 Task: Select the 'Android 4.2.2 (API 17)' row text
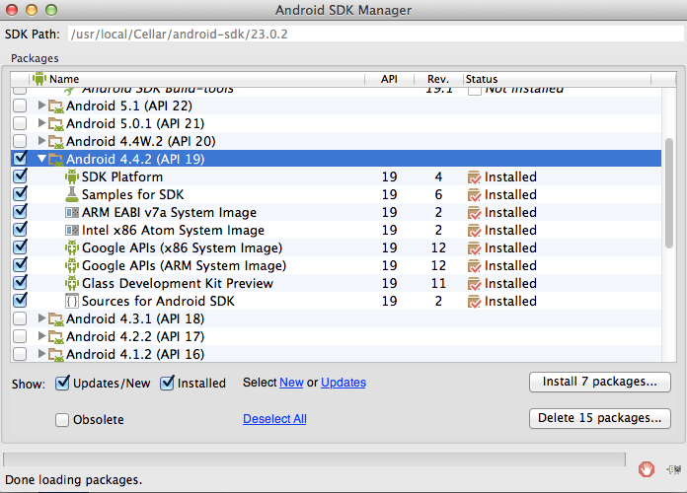[135, 336]
